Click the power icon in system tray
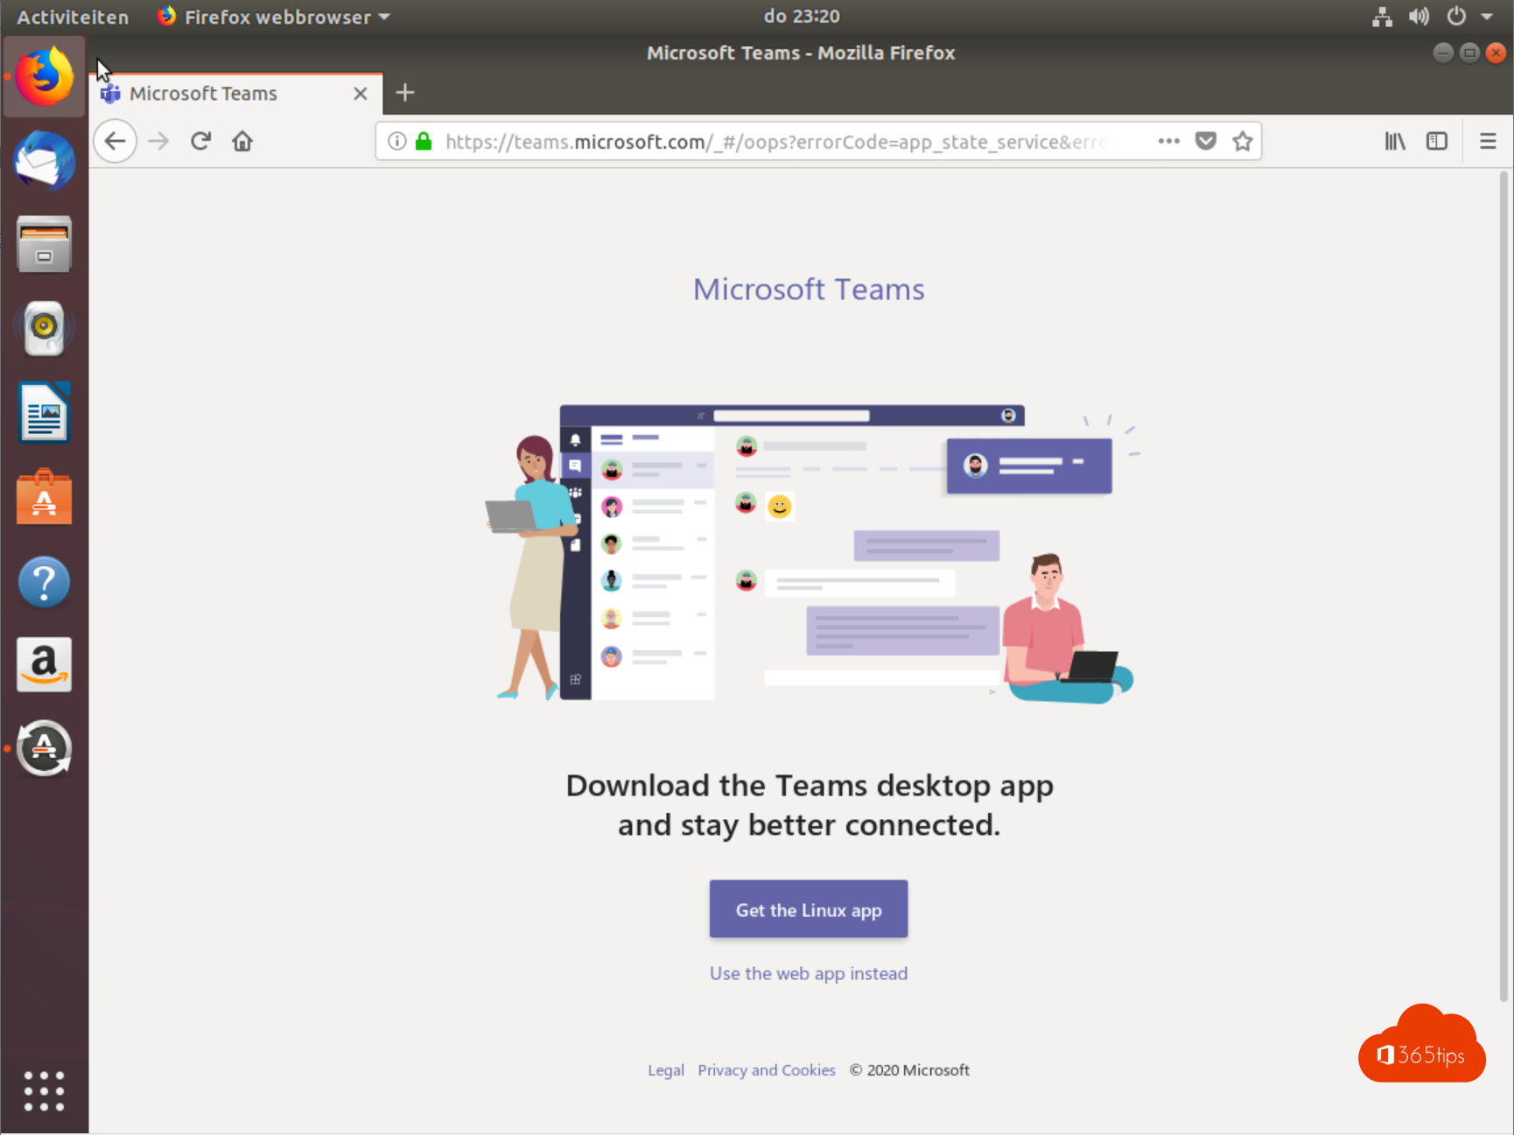 pyautogui.click(x=1456, y=17)
